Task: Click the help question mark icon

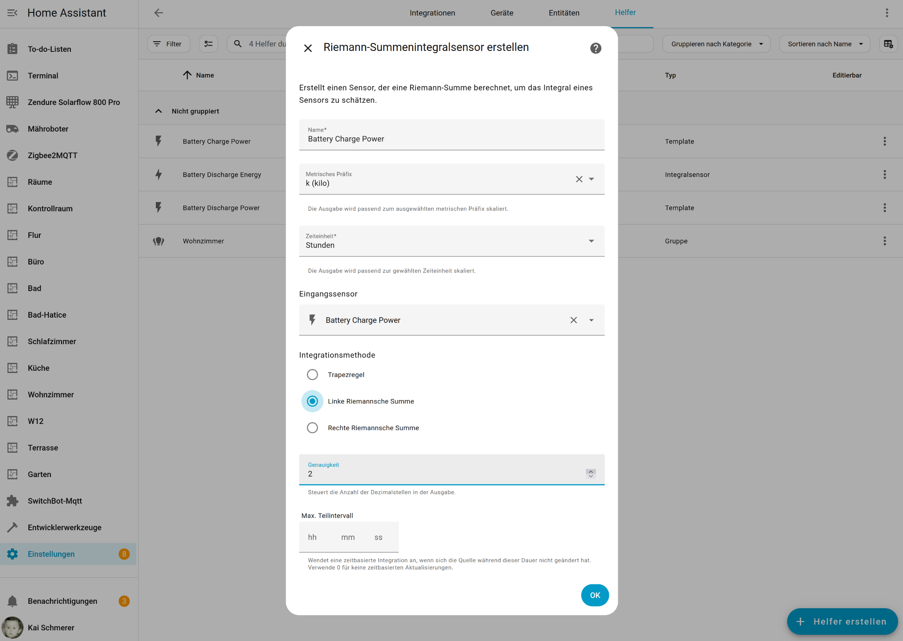Action: point(596,48)
